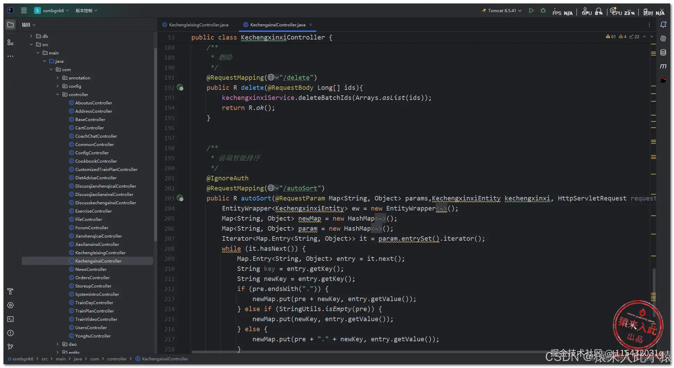Select KechengleixingController in project tree
This screenshot has height=368, width=674.
(100, 253)
